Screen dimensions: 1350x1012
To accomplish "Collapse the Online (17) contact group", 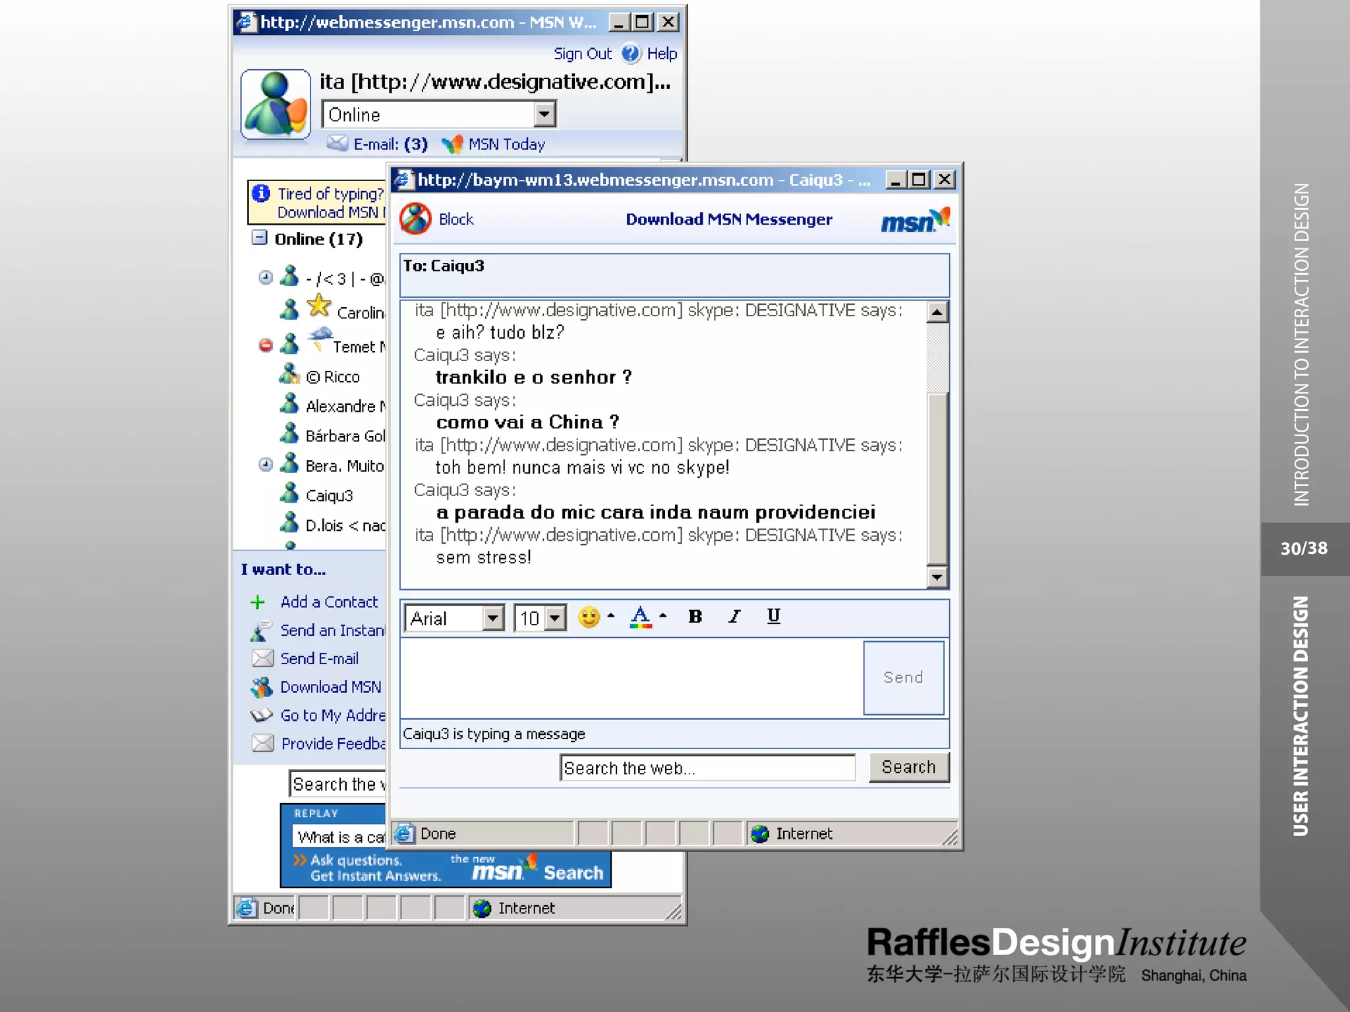I will pyautogui.click(x=260, y=238).
